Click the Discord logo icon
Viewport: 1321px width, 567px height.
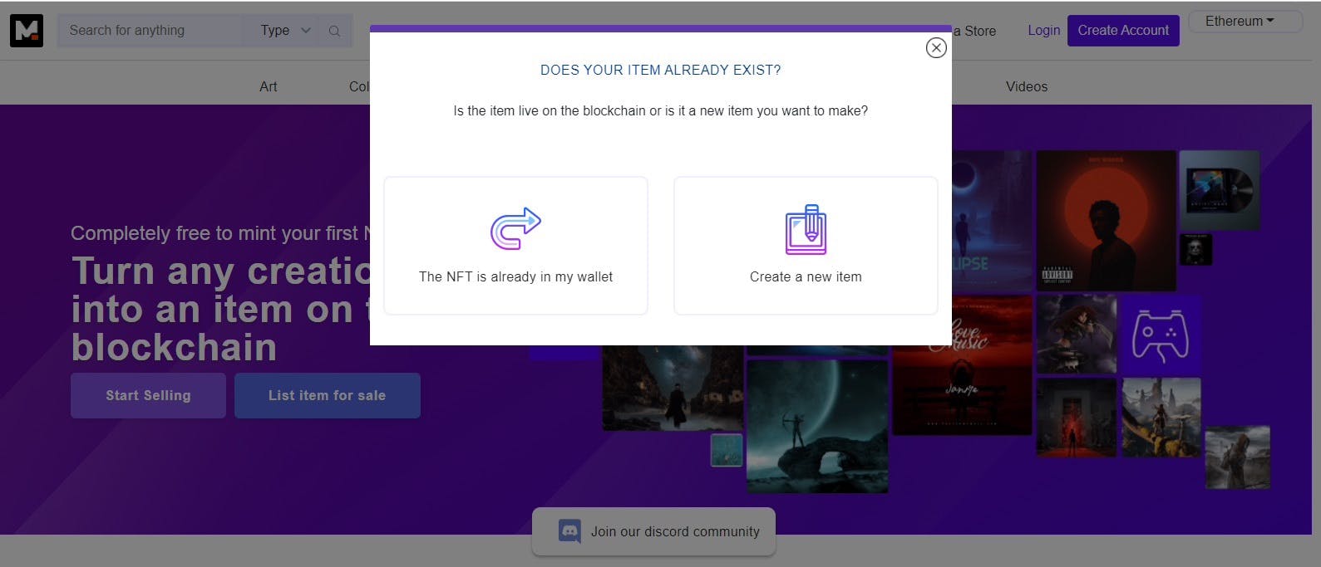[569, 531]
